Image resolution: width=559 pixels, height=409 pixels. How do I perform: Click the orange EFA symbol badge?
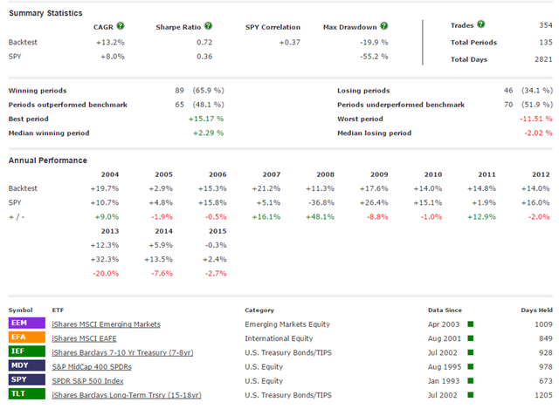(x=27, y=337)
